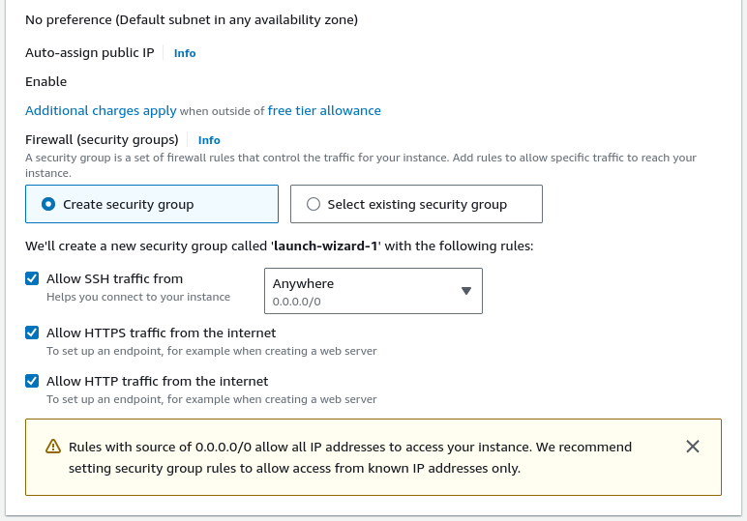Open Info link for Firewall security groups
747x521 pixels.
tap(209, 140)
